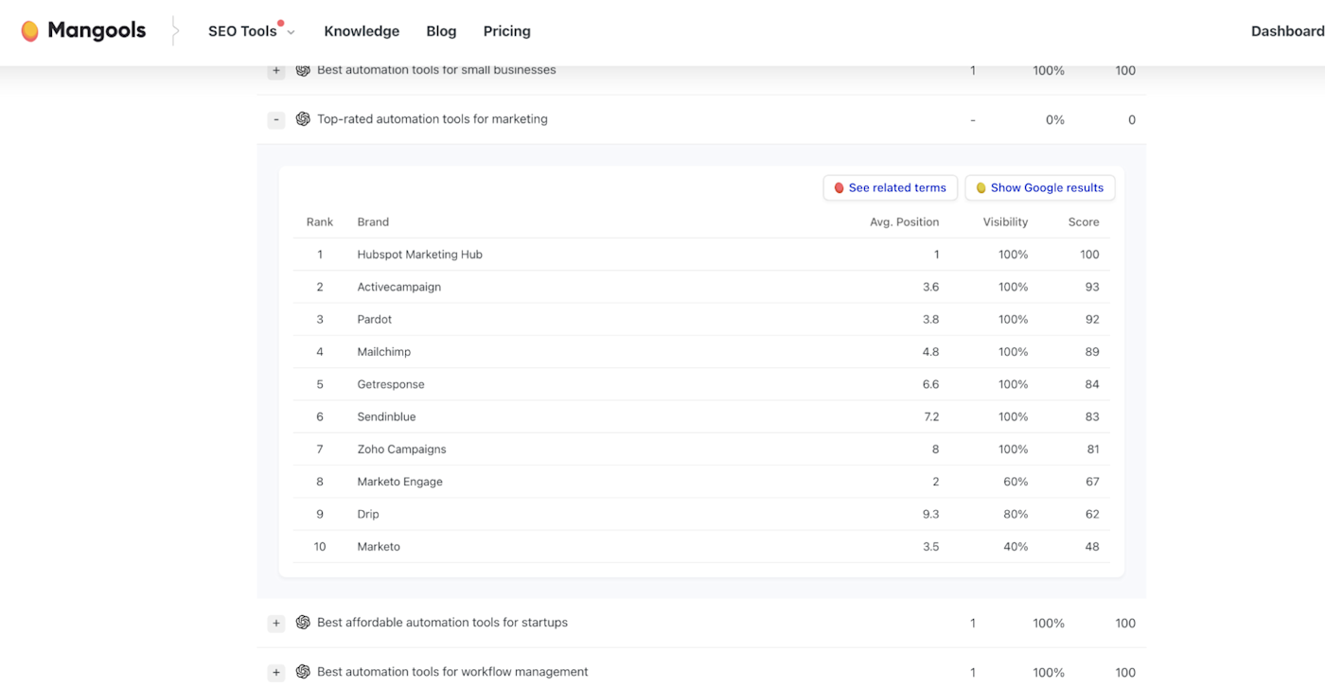Click Getresponse's average position 6.6
Viewport: 1325px width, 687px height.
pyautogui.click(x=930, y=384)
